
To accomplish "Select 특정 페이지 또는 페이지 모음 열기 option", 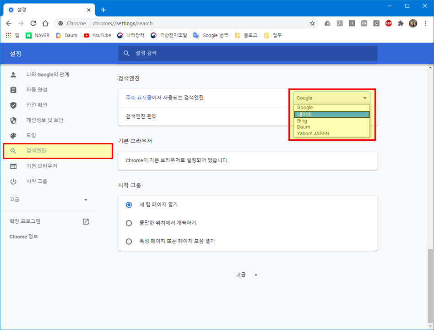I will pyautogui.click(x=129, y=242).
